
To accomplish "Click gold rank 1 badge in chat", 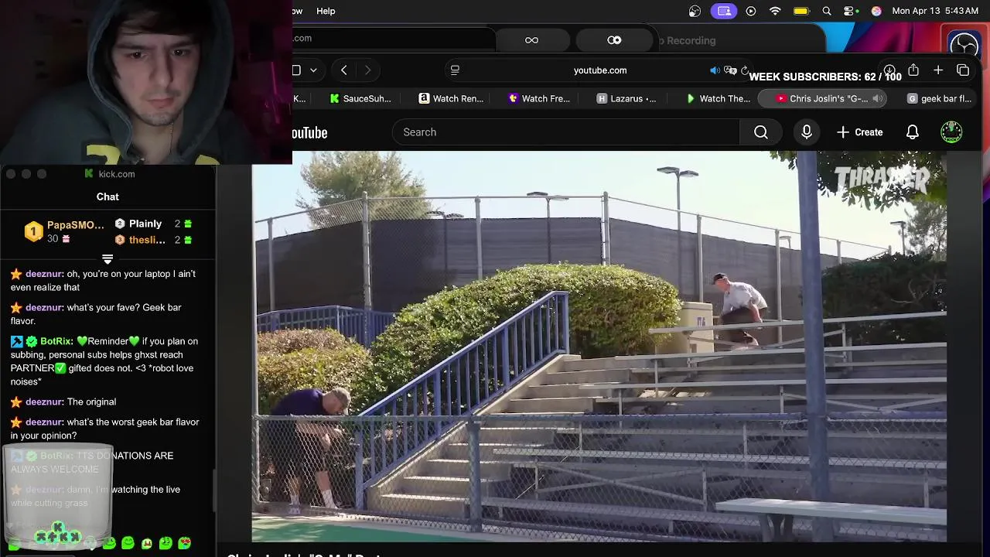I will [33, 231].
